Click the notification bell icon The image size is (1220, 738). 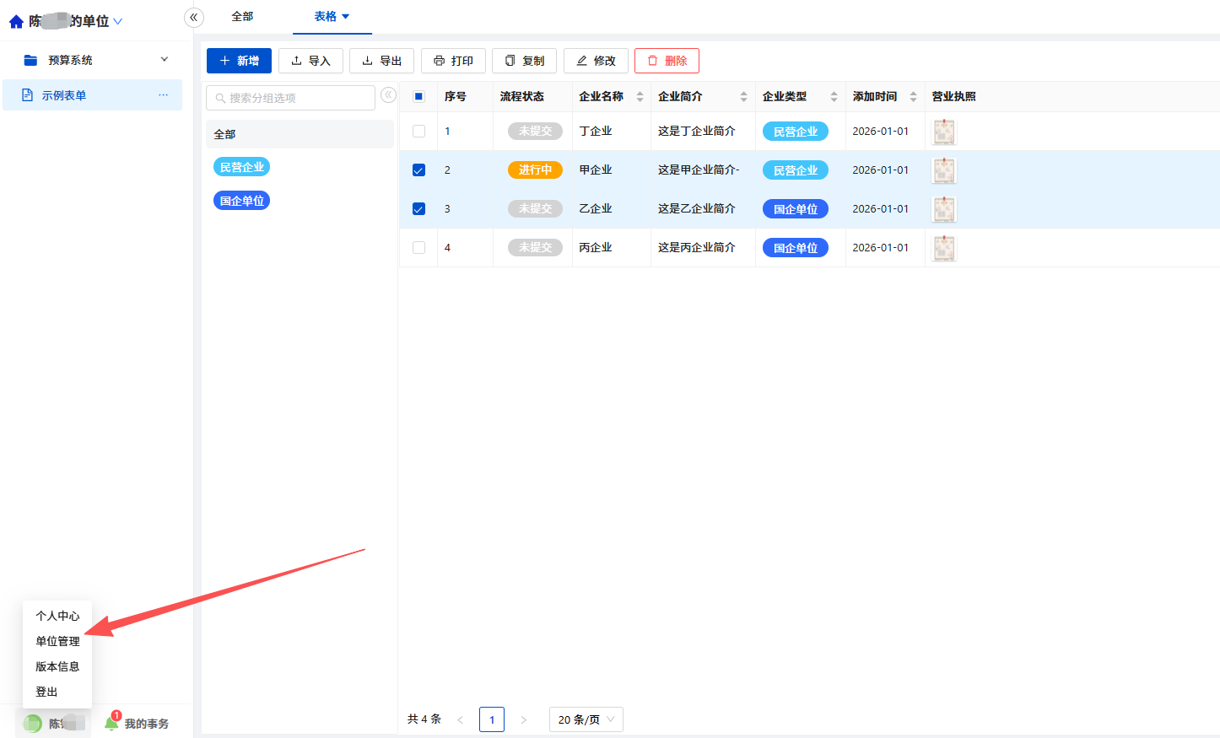click(x=111, y=723)
